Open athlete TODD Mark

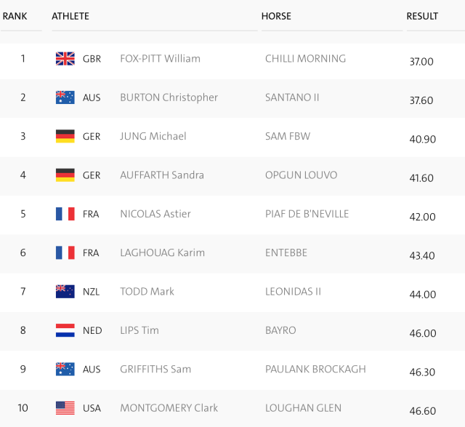click(147, 292)
